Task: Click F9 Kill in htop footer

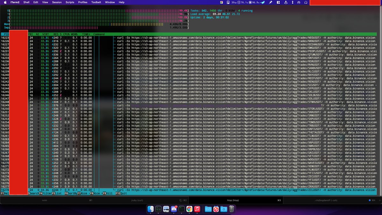Action: click(108, 193)
